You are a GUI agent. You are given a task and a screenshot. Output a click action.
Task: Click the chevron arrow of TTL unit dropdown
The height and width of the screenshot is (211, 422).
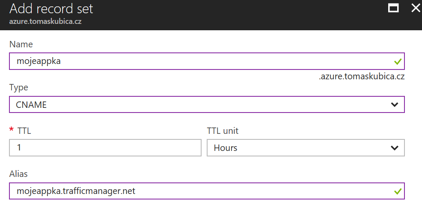(395, 148)
